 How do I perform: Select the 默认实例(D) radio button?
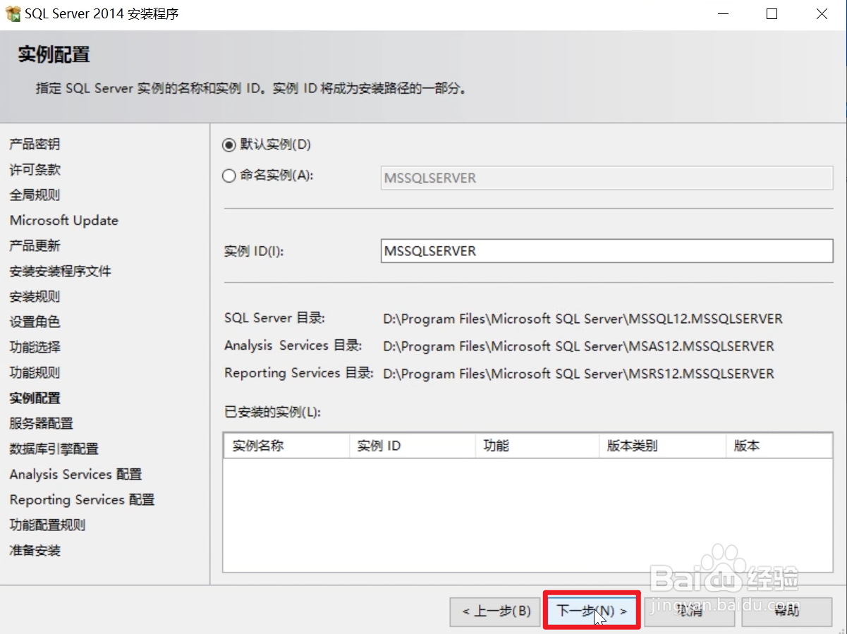point(228,145)
